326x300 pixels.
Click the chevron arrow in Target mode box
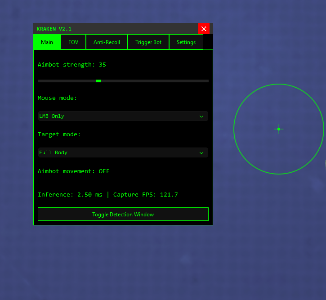tap(201, 152)
